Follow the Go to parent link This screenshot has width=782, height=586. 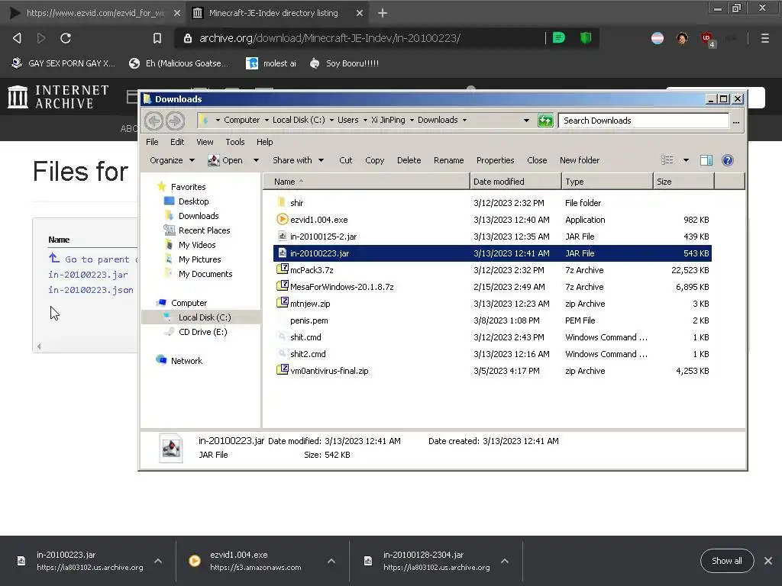click(92, 259)
